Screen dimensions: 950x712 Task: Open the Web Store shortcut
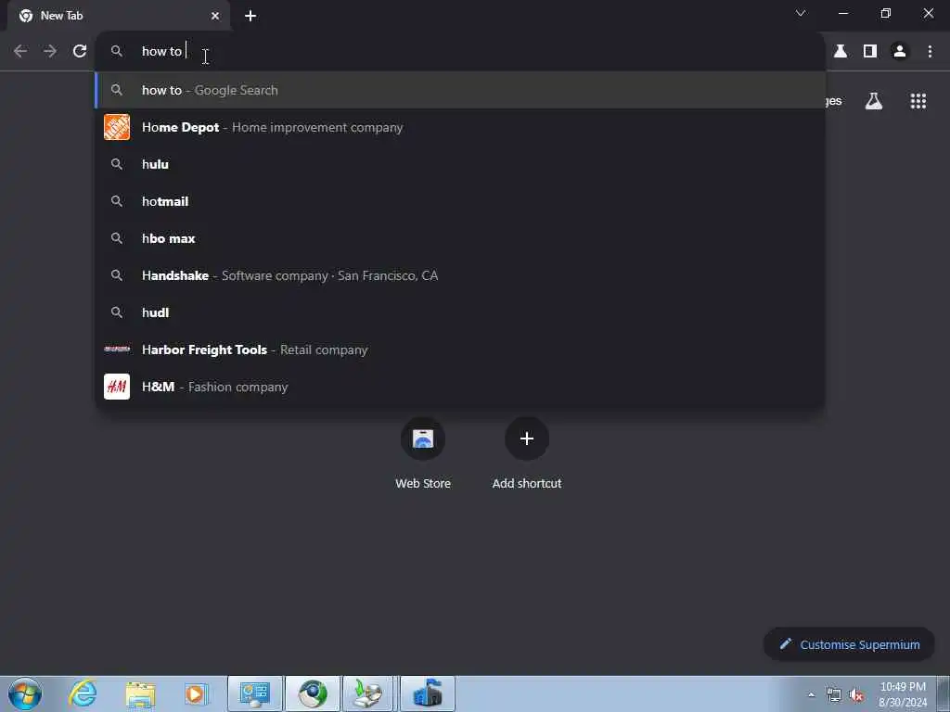click(423, 454)
